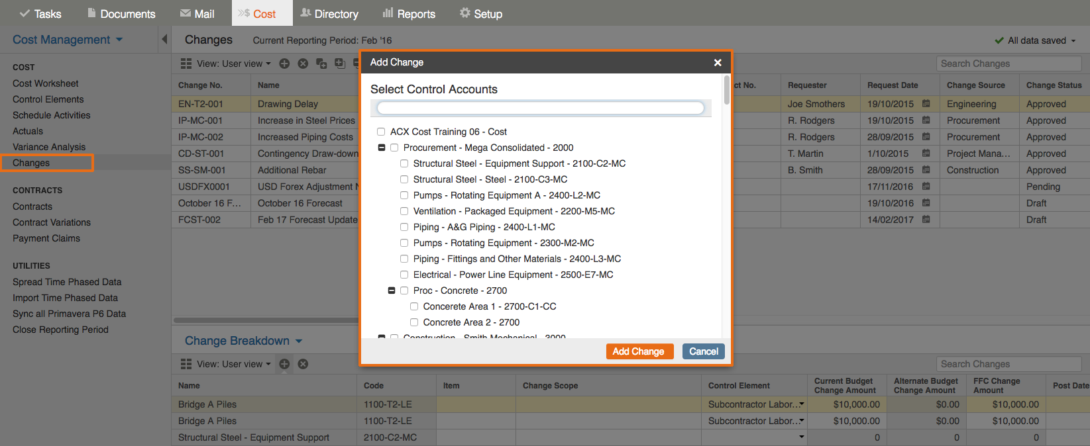Click add icon in Change Breakdown toolbar
The width and height of the screenshot is (1090, 446).
coord(284,364)
